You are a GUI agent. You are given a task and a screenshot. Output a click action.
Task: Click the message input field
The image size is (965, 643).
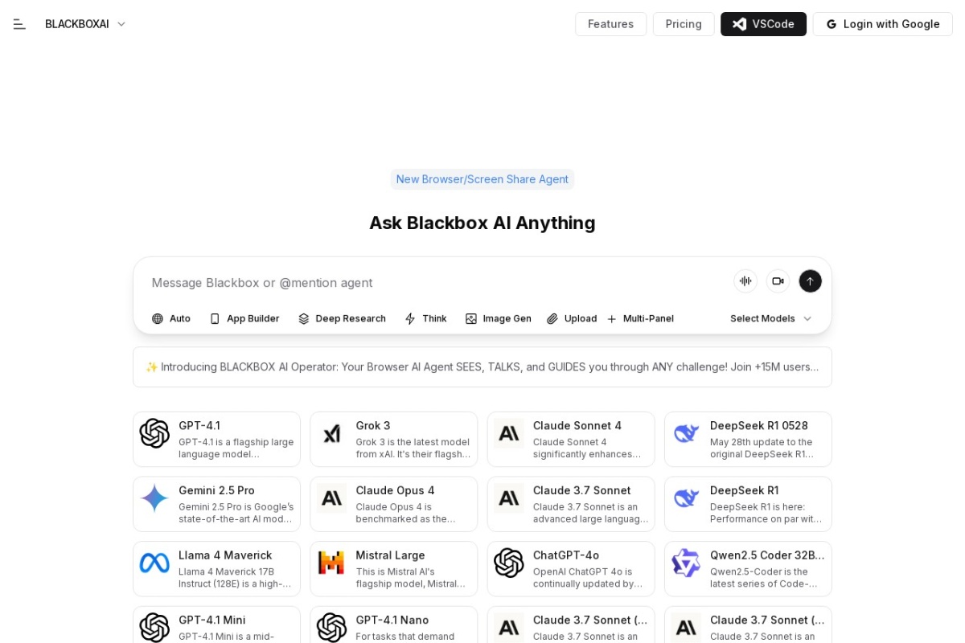click(x=434, y=283)
